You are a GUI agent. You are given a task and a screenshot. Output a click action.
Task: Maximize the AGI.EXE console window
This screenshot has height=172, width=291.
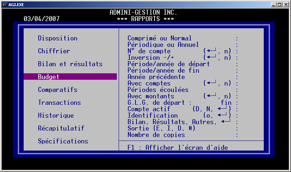tap(279, 4)
